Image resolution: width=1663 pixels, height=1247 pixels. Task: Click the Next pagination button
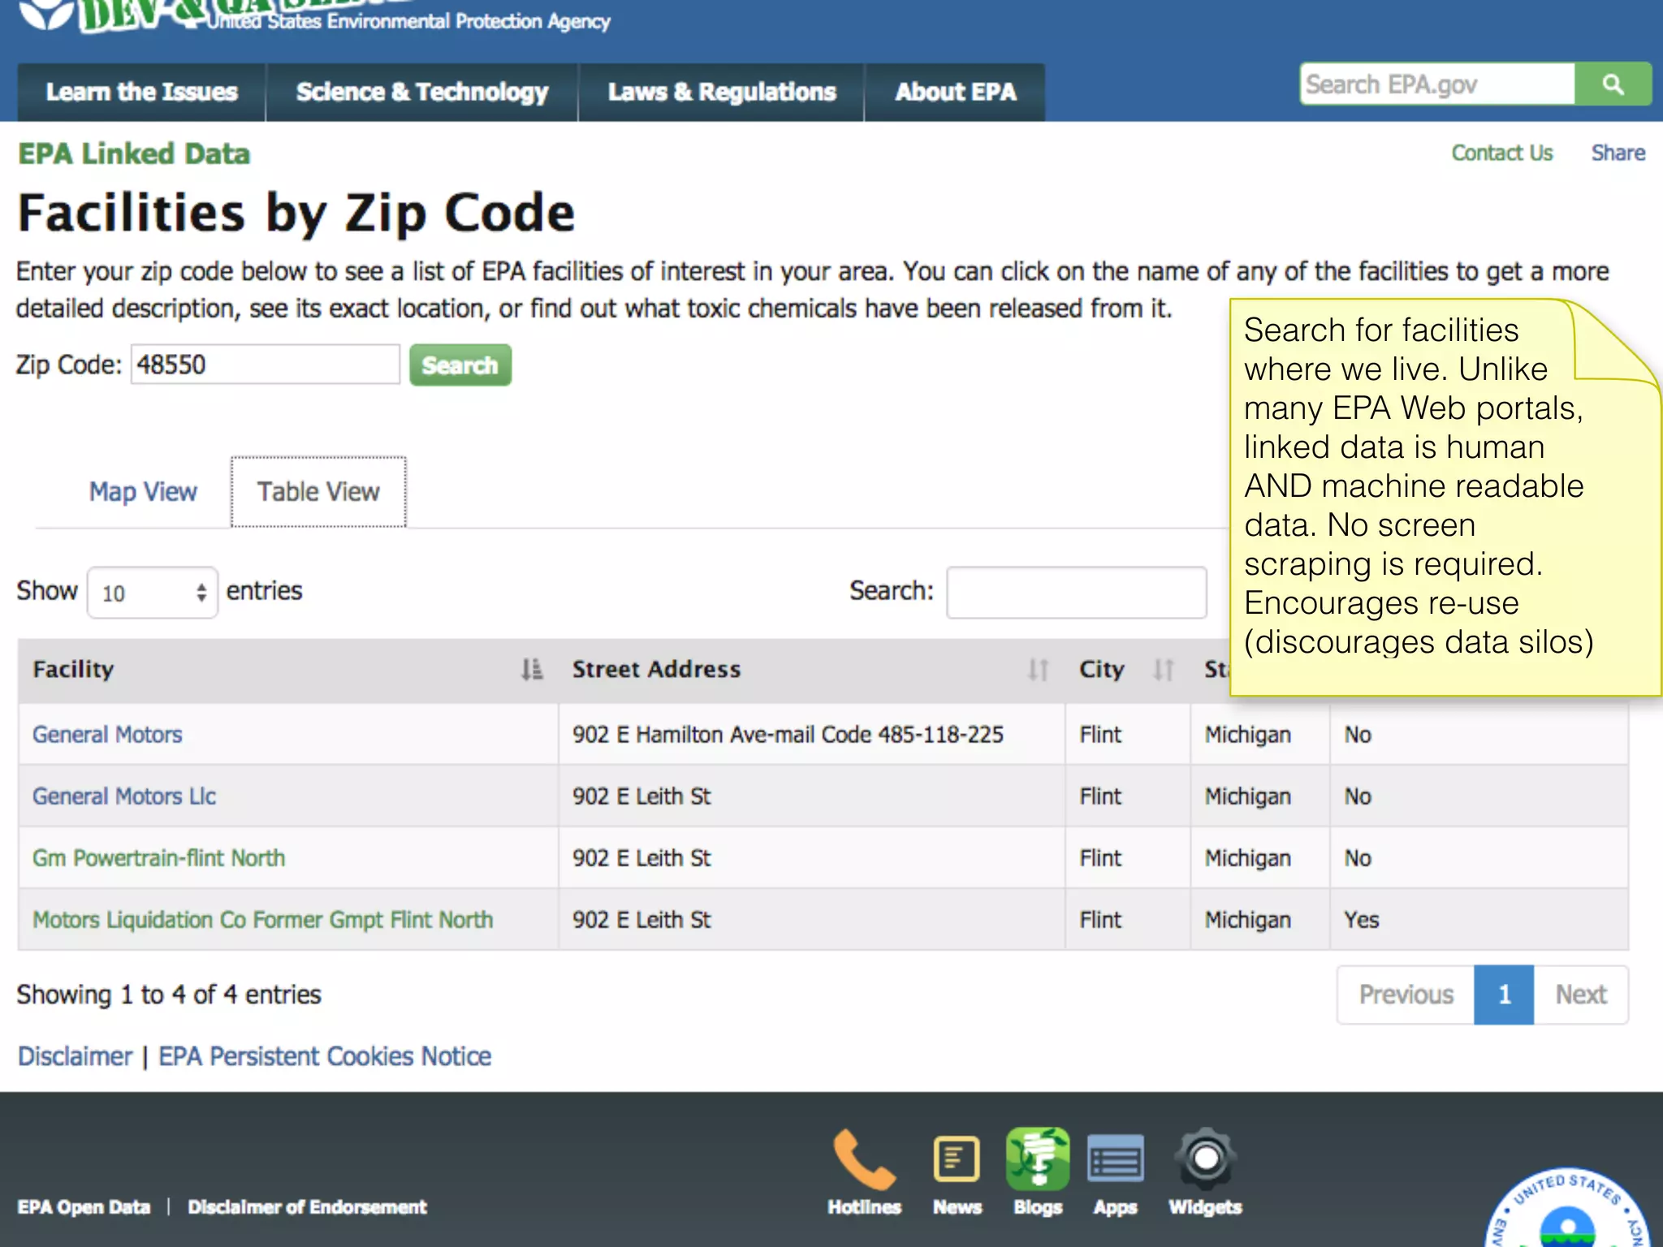[x=1580, y=995]
